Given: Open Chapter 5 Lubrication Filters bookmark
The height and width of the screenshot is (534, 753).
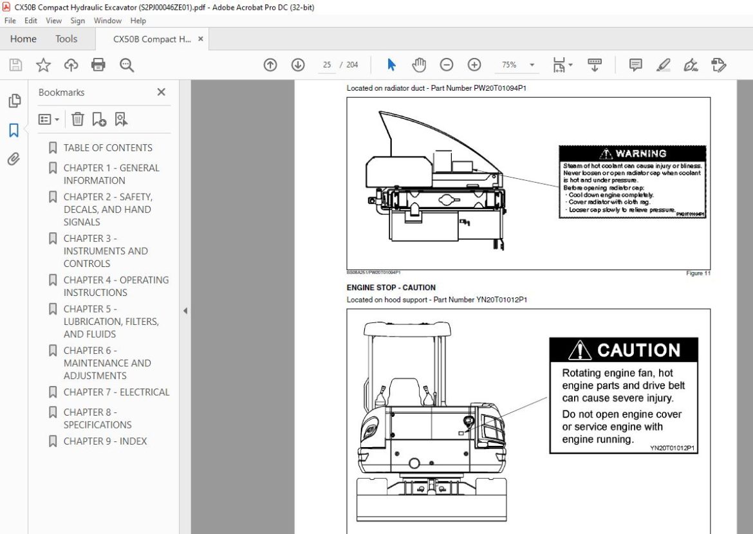Looking at the screenshot, I should [111, 321].
